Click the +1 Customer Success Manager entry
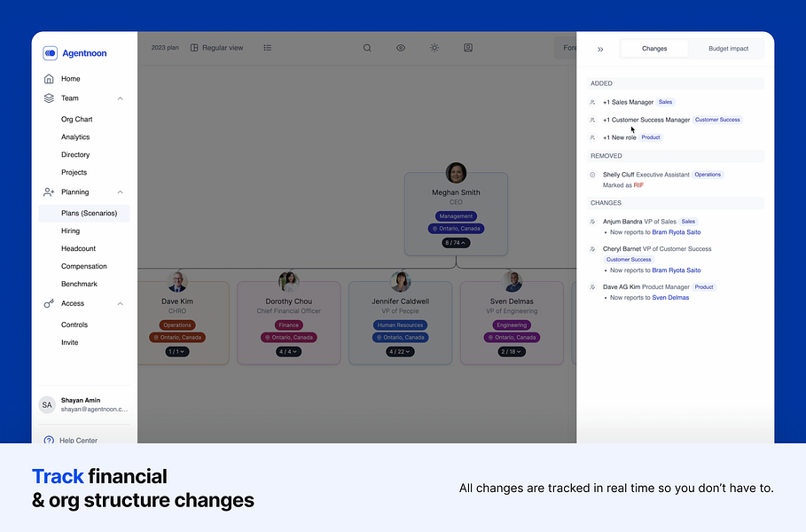The height and width of the screenshot is (532, 806). (646, 120)
